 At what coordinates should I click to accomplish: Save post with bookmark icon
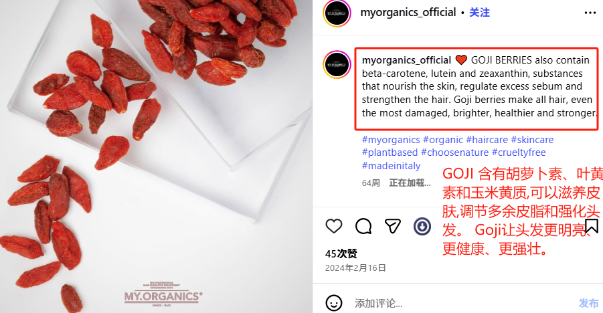click(592, 226)
